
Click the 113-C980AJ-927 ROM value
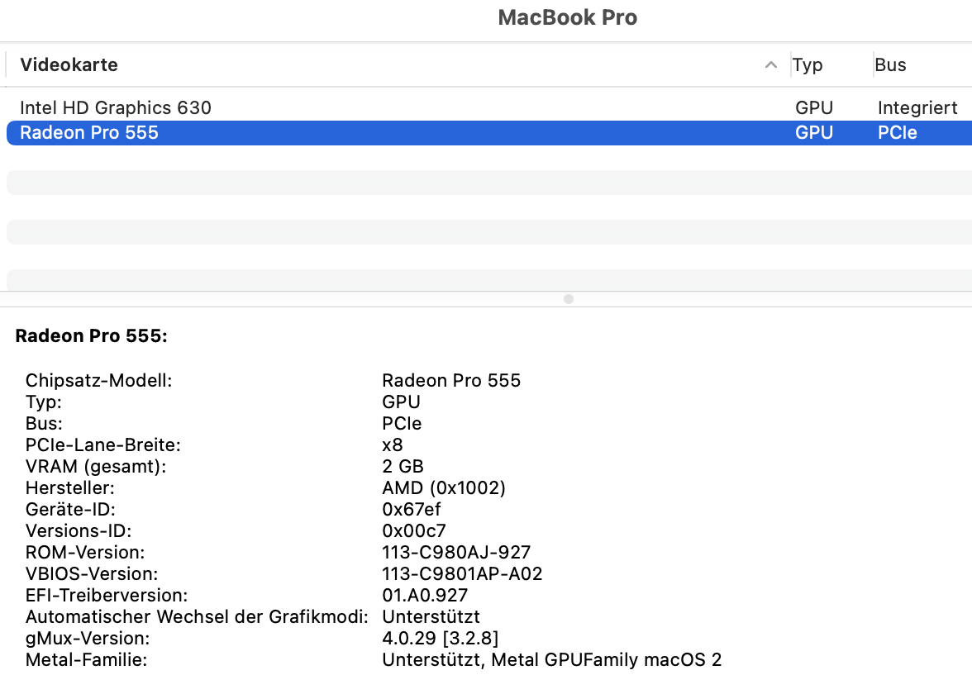pyautogui.click(x=456, y=553)
